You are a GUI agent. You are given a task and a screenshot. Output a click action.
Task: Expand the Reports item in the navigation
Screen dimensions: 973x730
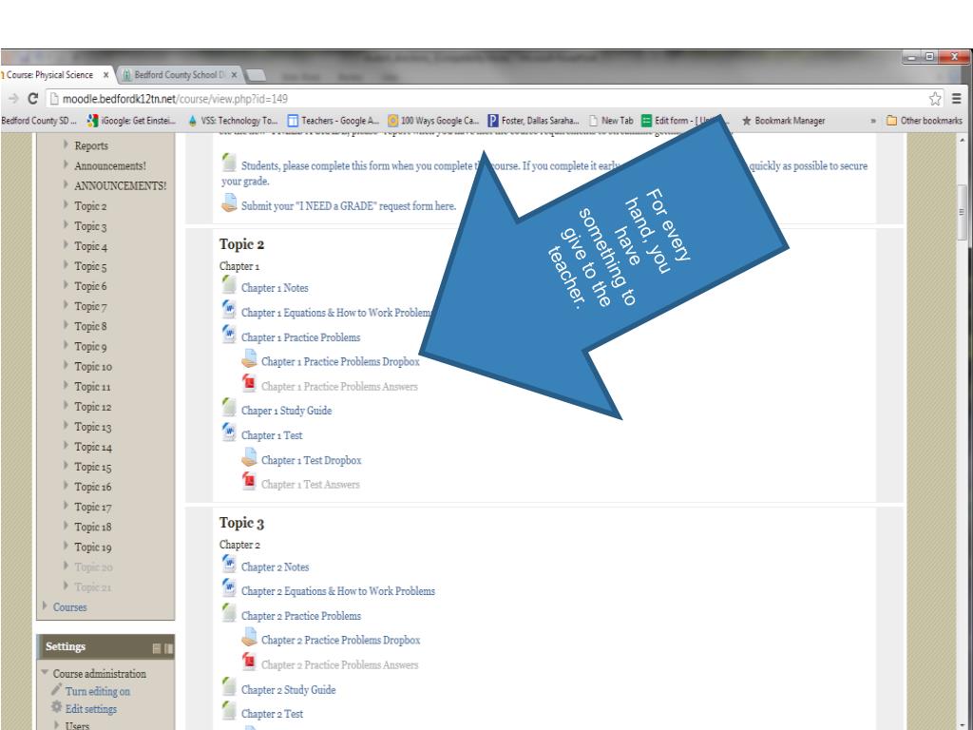(66, 144)
